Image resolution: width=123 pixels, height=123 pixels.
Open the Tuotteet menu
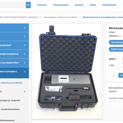pos(42,5)
